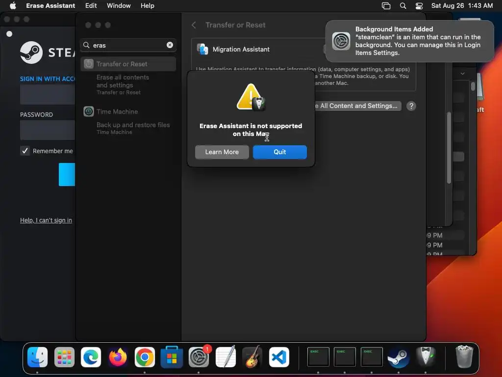Click the Stage Manager menu bar icon
This screenshot has width=502, height=377.
(386, 6)
